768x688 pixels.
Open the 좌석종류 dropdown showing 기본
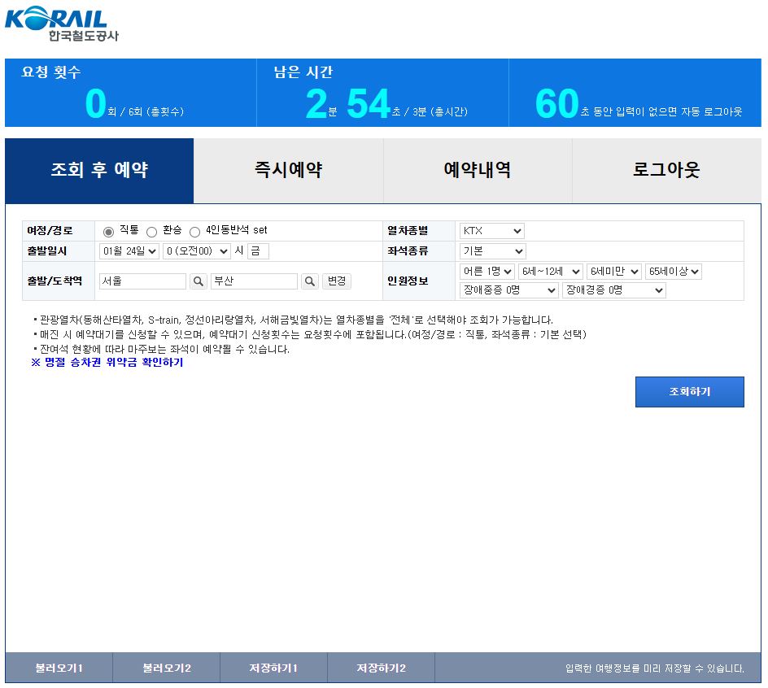(x=491, y=250)
